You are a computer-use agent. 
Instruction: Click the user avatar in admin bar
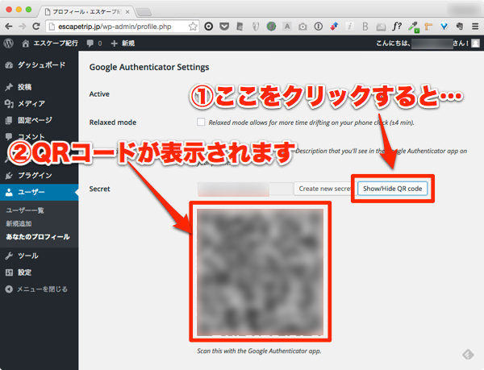click(476, 44)
